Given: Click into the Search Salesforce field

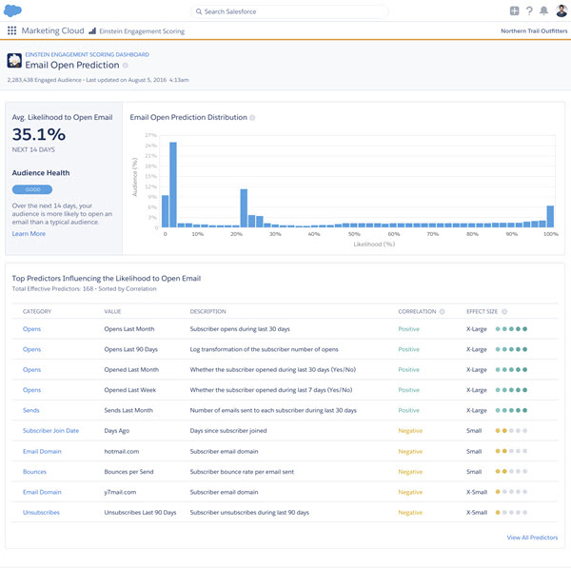Looking at the screenshot, I should coord(289,11).
